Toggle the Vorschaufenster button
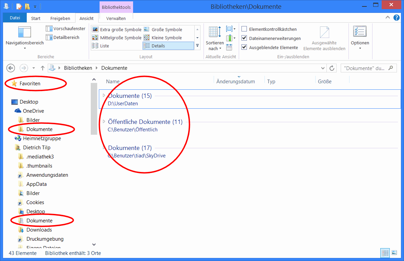 [66, 29]
